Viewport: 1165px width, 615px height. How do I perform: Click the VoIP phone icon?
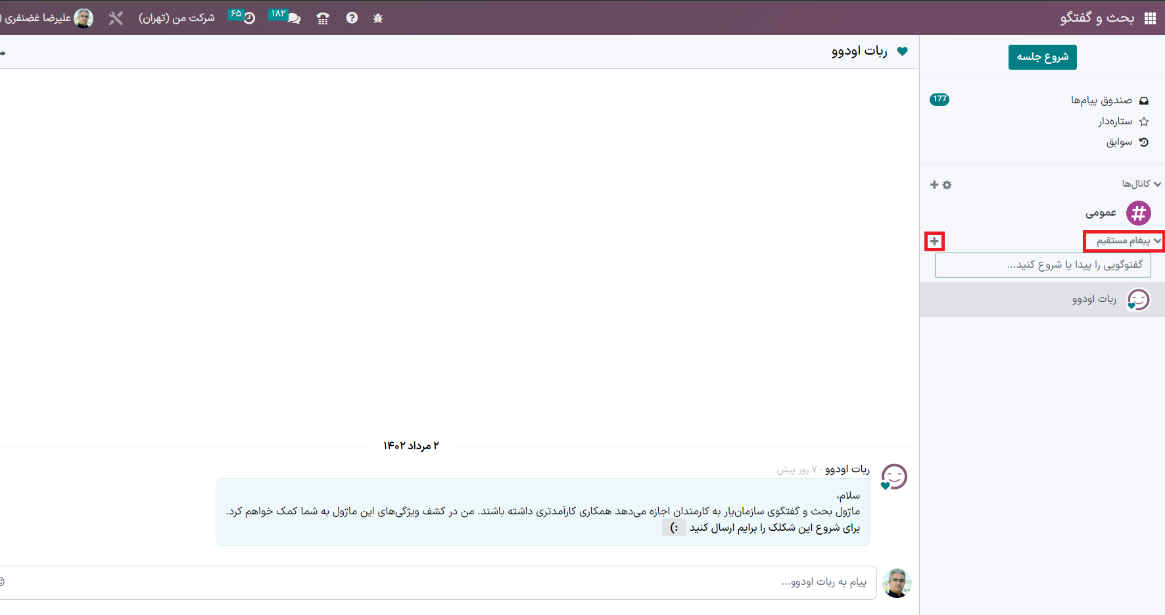(x=323, y=18)
